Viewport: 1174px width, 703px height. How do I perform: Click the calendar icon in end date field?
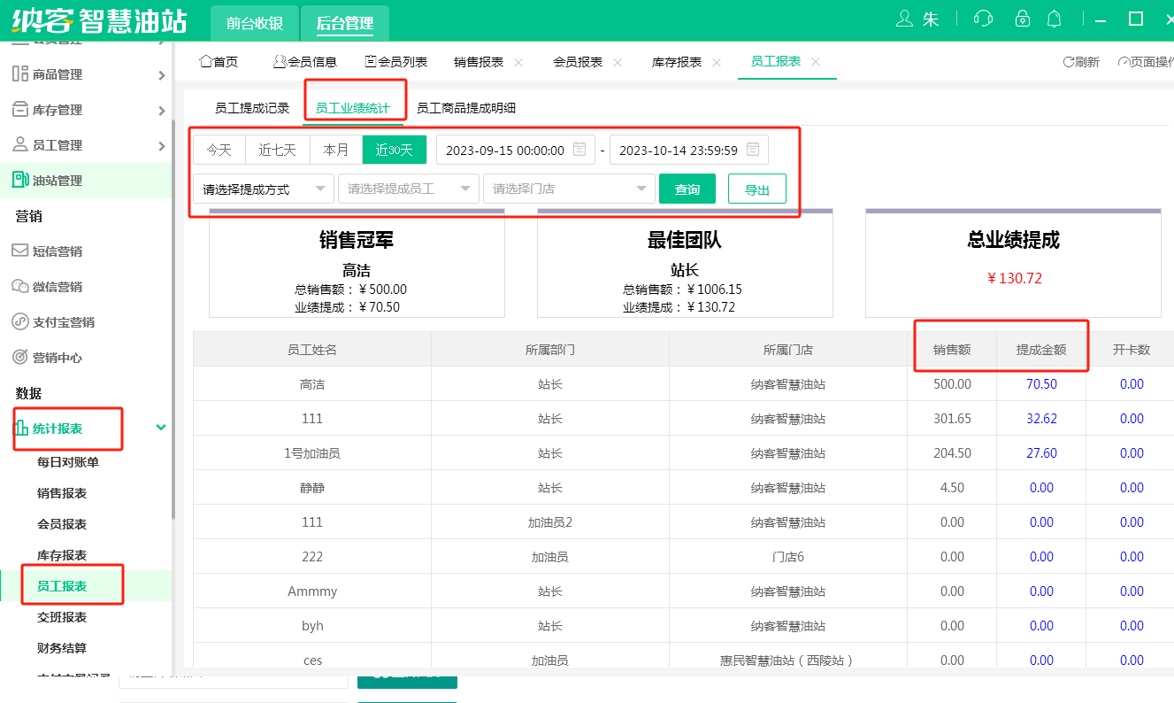click(753, 150)
